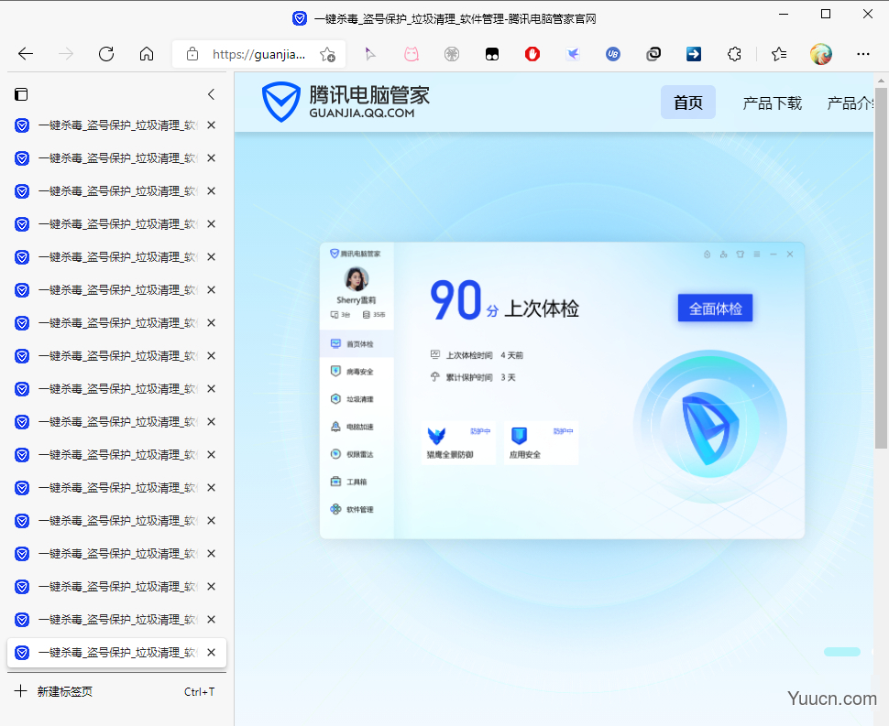Select 权限雷达 in preview sidebar
Image resolution: width=889 pixels, height=726 pixels.
click(x=357, y=454)
